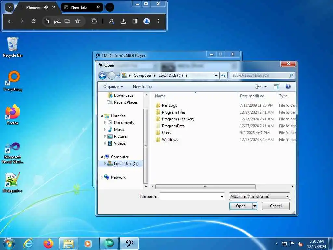Expand the Music library node
333x250 pixels.
click(x=105, y=130)
